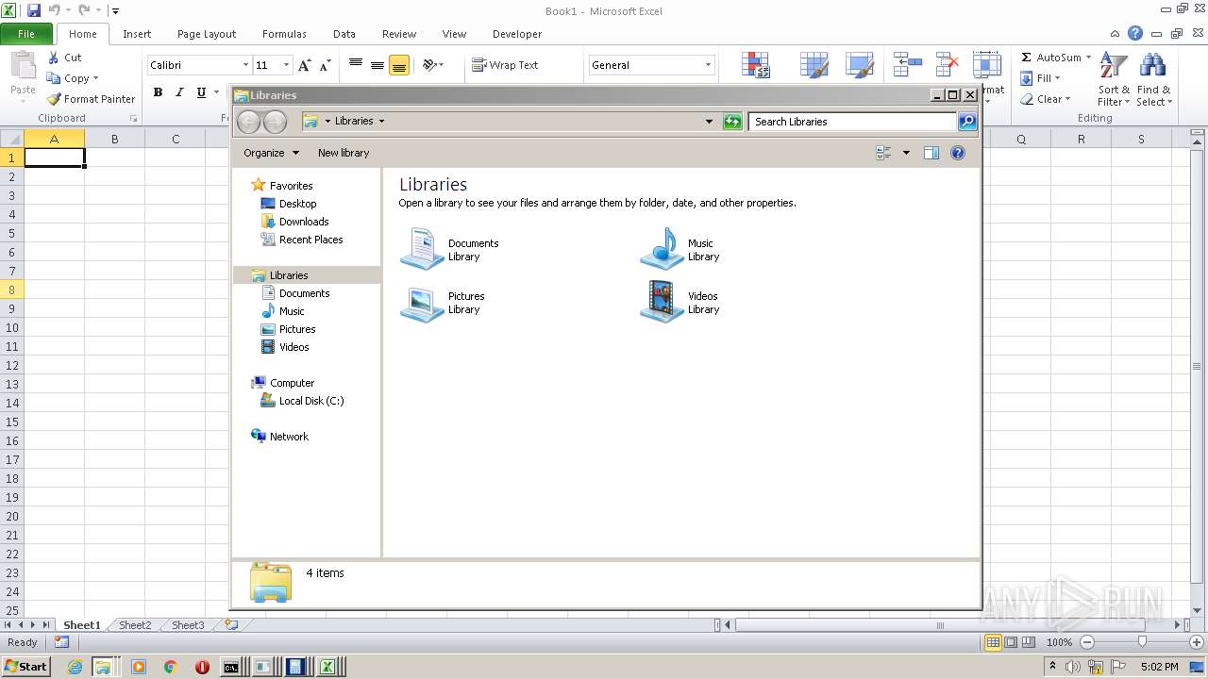Click the Format cells icon

click(x=987, y=65)
